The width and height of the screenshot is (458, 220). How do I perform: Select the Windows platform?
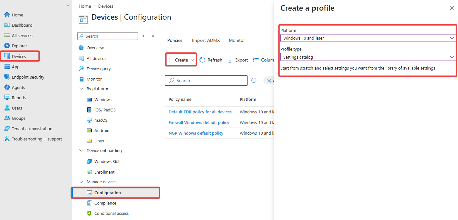(x=103, y=100)
